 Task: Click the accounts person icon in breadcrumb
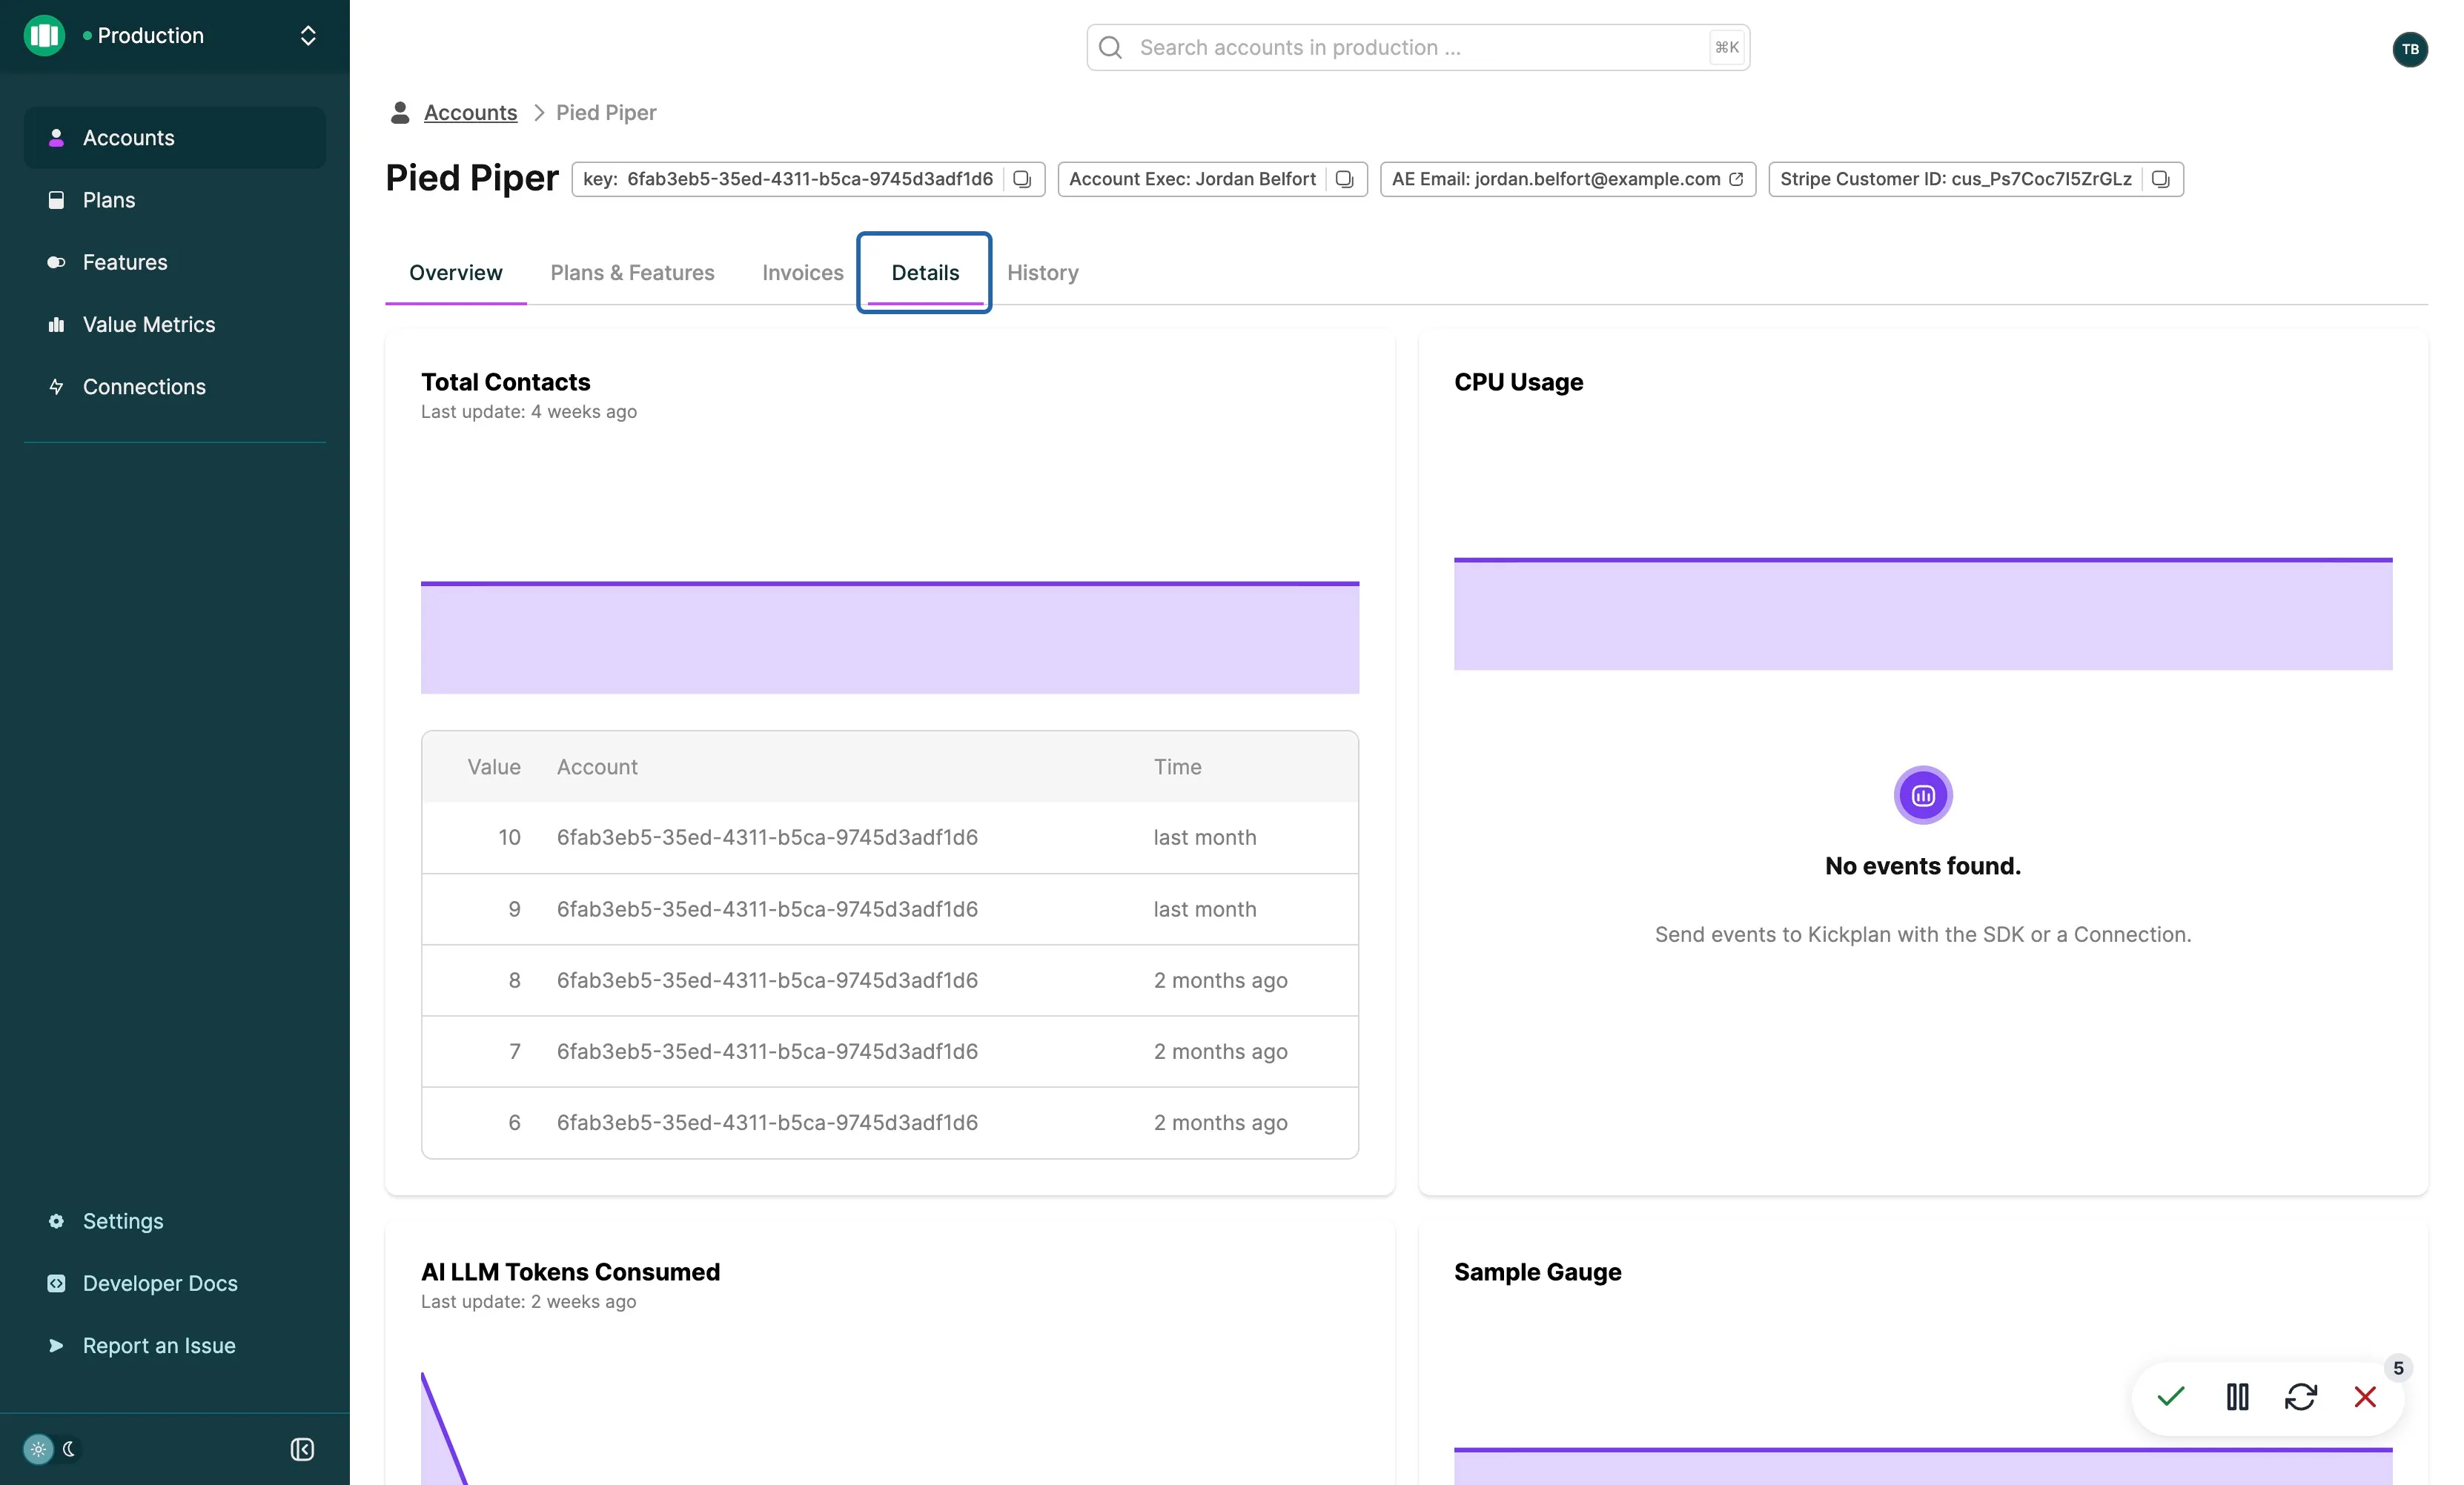tap(400, 112)
